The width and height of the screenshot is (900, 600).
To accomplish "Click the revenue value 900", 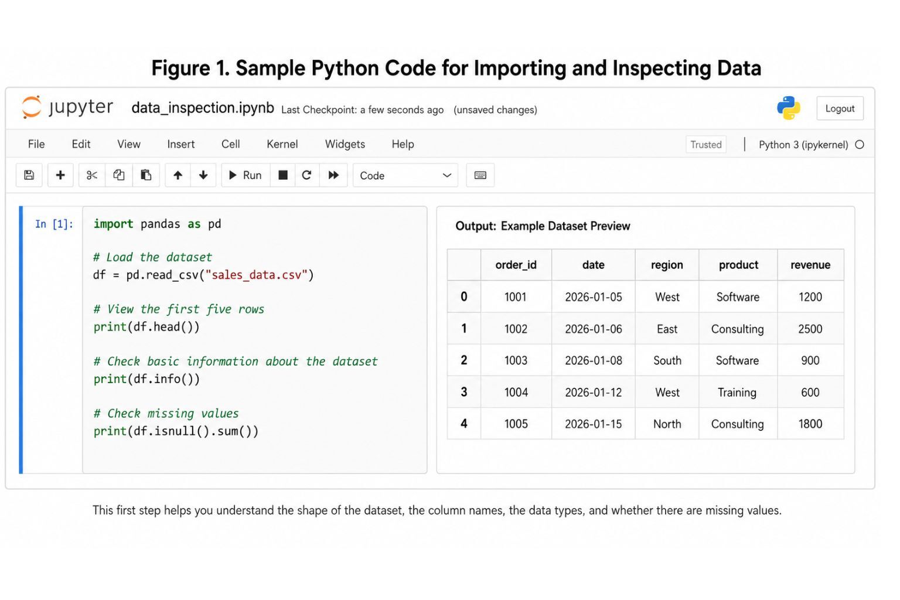I will [810, 360].
